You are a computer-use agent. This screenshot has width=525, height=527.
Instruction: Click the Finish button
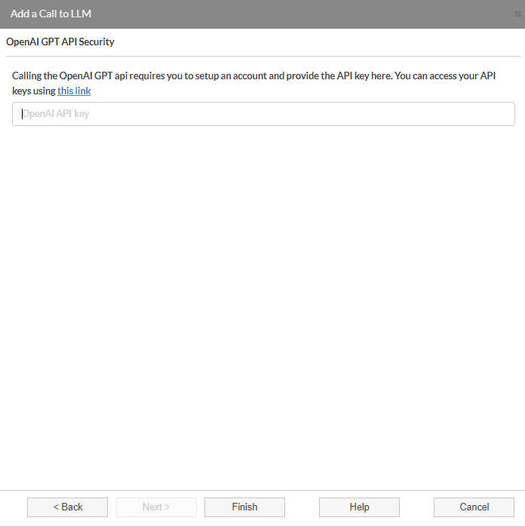pyautogui.click(x=244, y=507)
